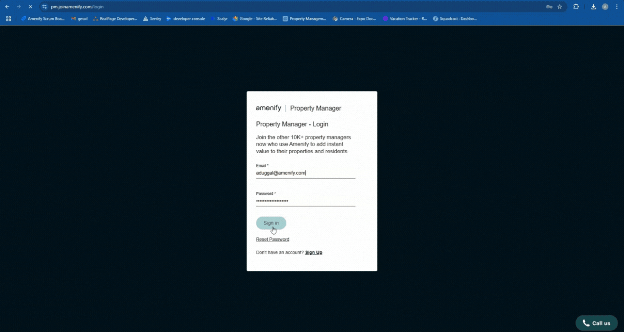Open site information icon in address bar

[44, 7]
